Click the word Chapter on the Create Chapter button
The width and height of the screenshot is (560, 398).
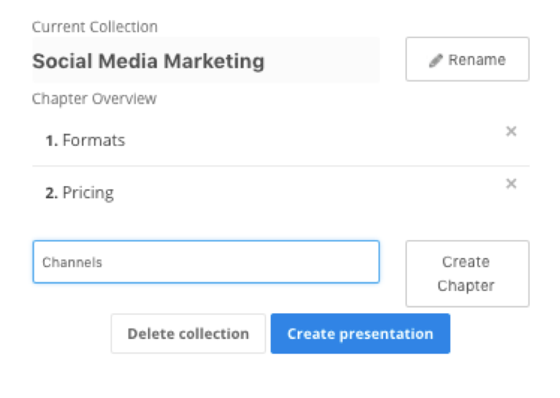466,286
